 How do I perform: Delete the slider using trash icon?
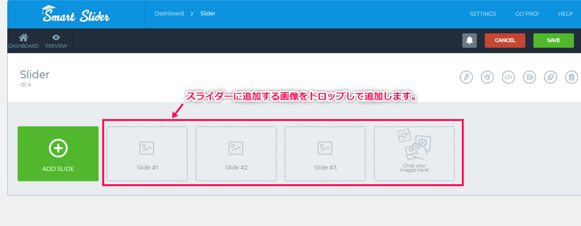[x=571, y=77]
